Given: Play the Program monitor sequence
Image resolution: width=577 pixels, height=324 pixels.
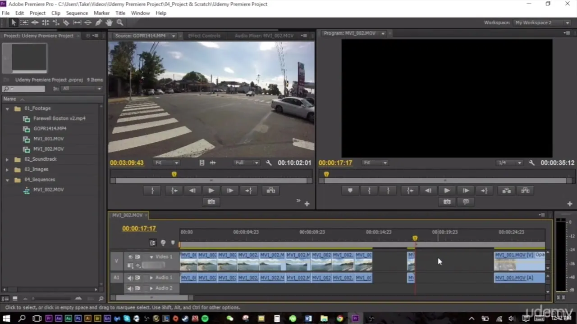Looking at the screenshot, I should pyautogui.click(x=447, y=191).
